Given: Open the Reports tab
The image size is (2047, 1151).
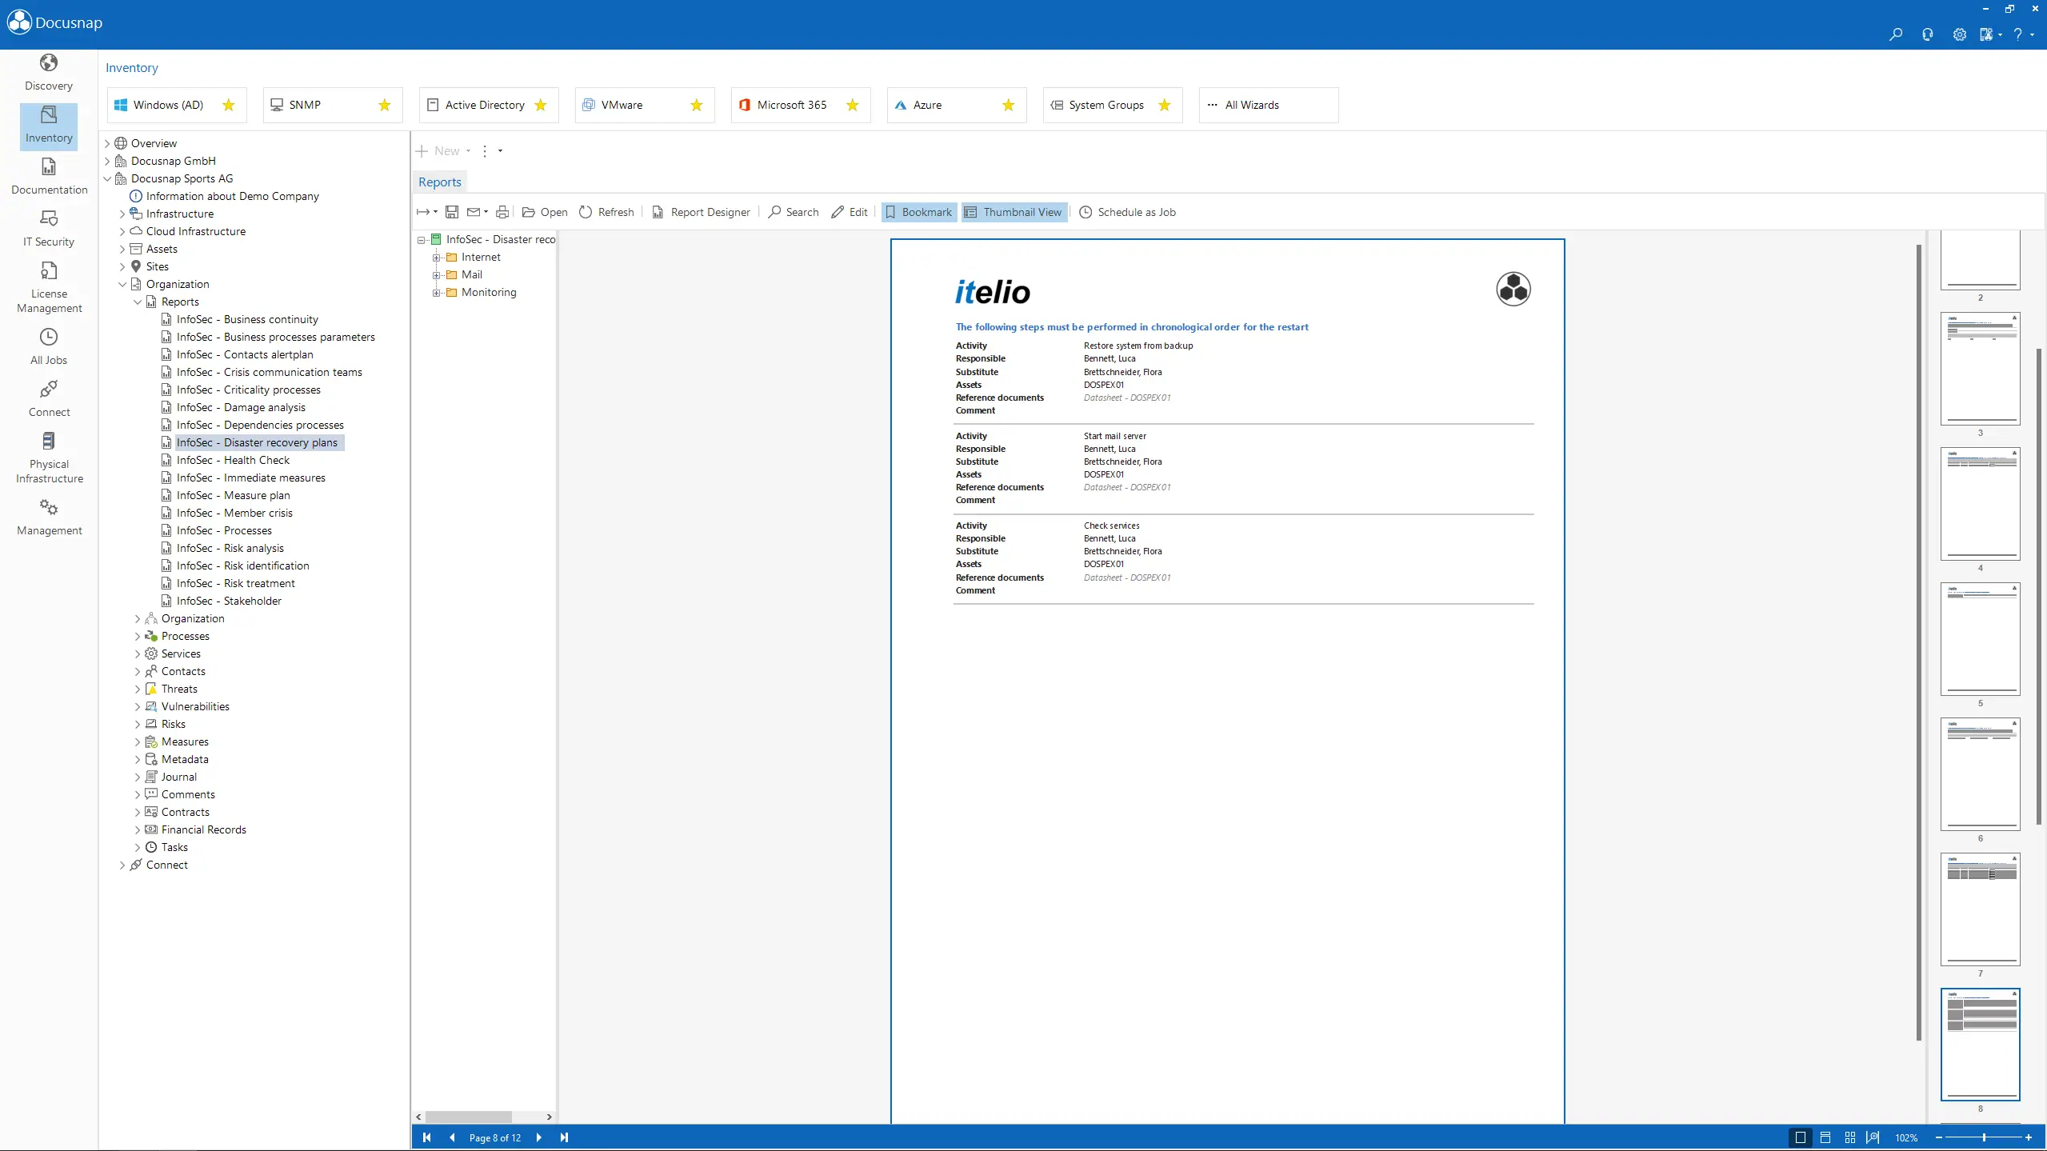Looking at the screenshot, I should pyautogui.click(x=439, y=182).
